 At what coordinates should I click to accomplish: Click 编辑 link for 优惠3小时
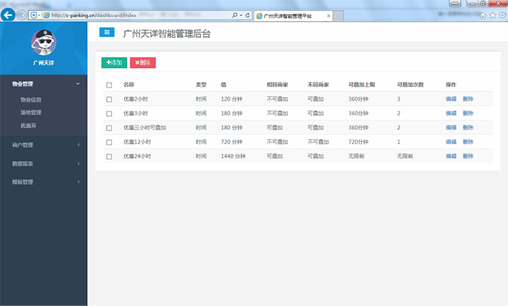[451, 113]
